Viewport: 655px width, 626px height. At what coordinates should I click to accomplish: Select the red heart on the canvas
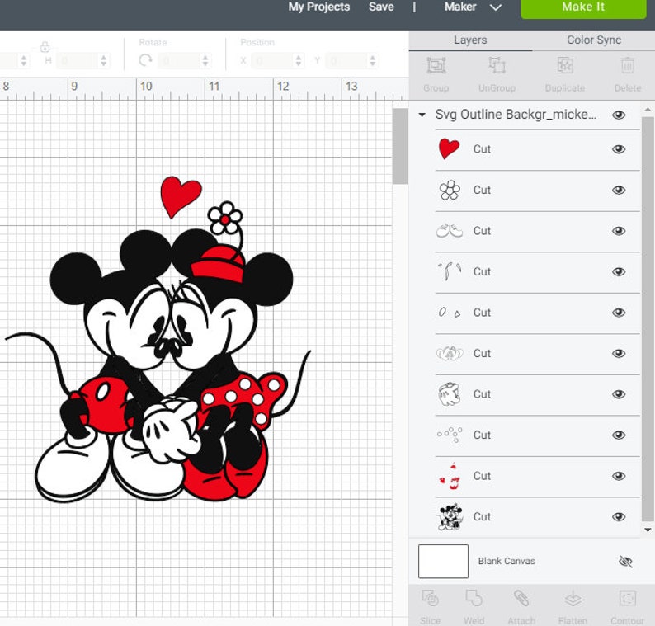pos(180,196)
